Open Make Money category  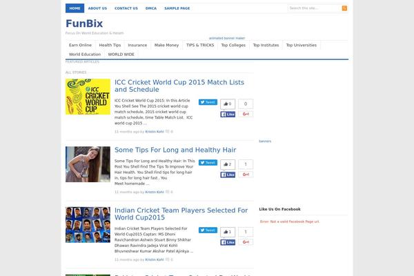(x=166, y=45)
